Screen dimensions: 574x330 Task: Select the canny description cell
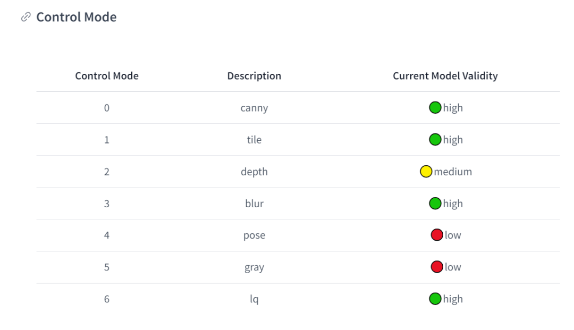point(254,108)
